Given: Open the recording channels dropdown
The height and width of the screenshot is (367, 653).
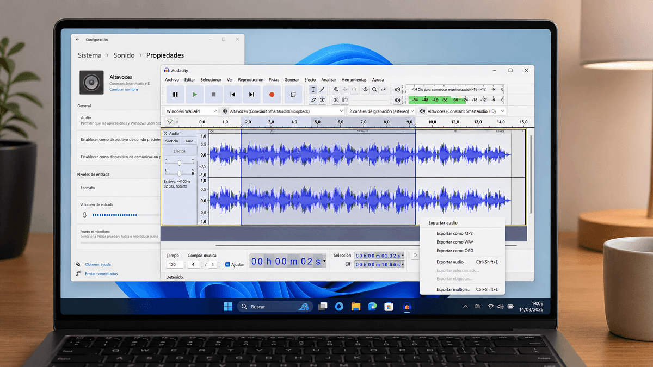Looking at the screenshot, I should click(x=381, y=111).
